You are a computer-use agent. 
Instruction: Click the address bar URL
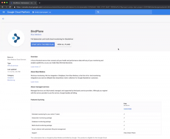(x=93, y=7)
